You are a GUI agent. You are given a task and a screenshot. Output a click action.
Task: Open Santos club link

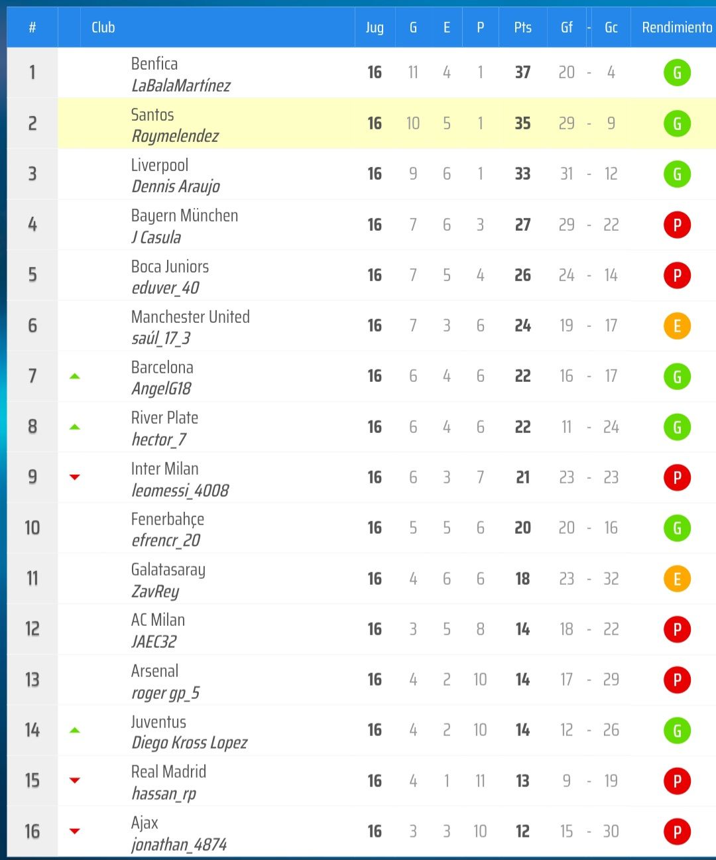pyautogui.click(x=152, y=115)
